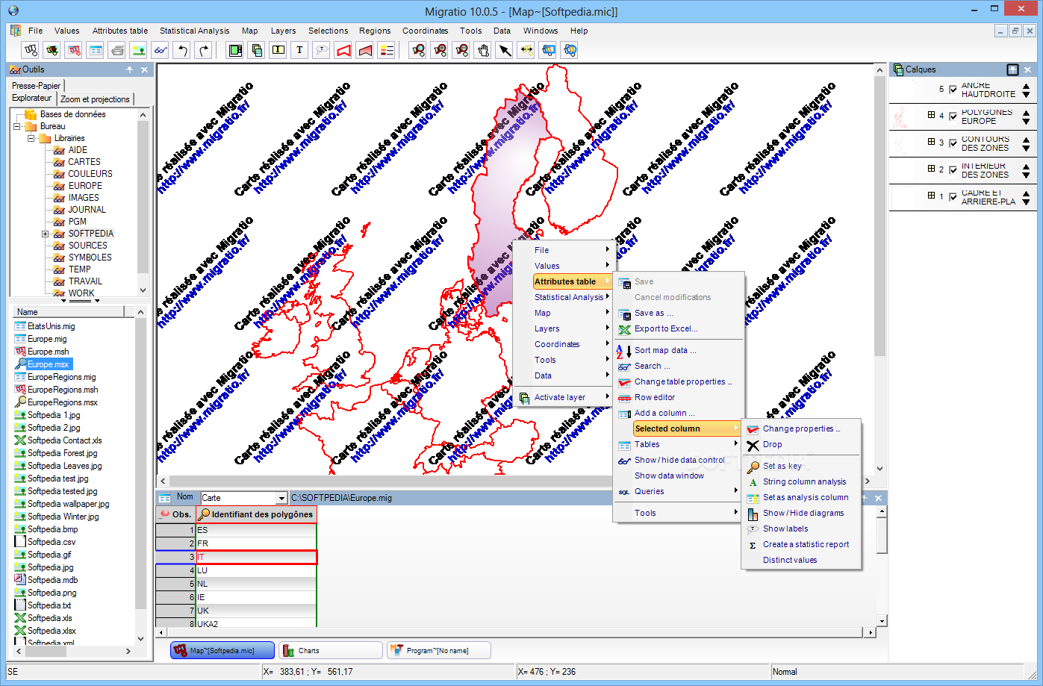Click the print icon in the toolbar
This screenshot has height=686, width=1043.
117,50
